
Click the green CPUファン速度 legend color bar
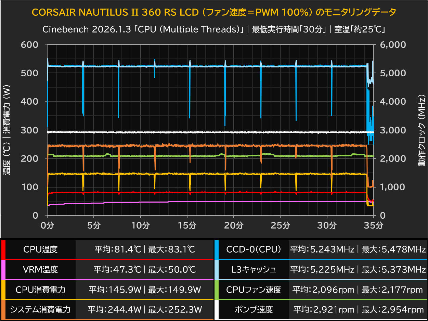(217, 290)
